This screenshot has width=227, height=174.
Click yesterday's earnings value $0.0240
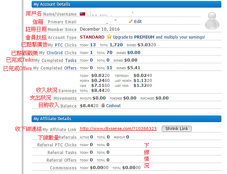pos(143,75)
